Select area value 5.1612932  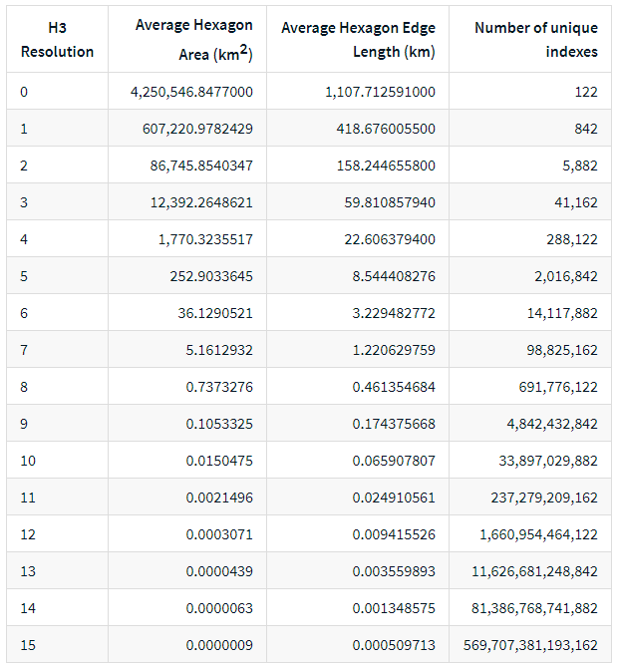point(219,350)
